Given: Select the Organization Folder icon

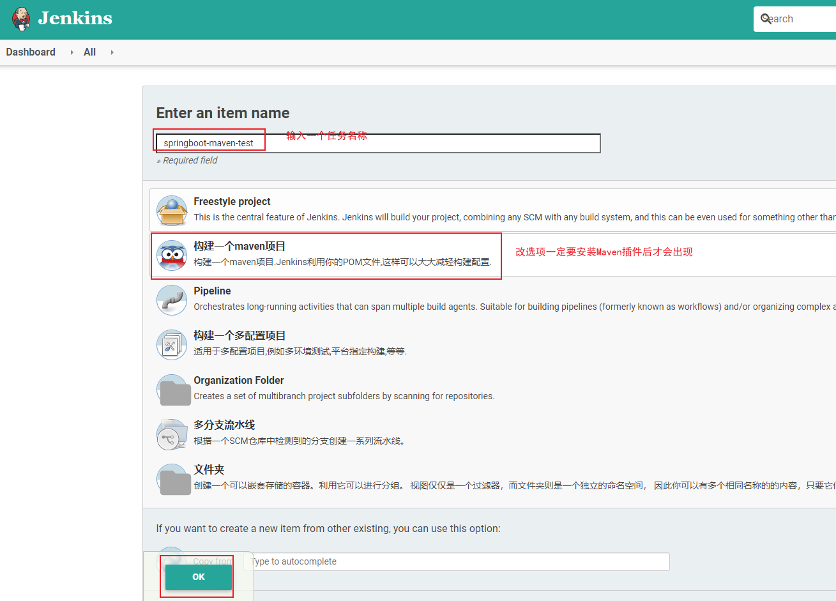Looking at the screenshot, I should click(174, 390).
